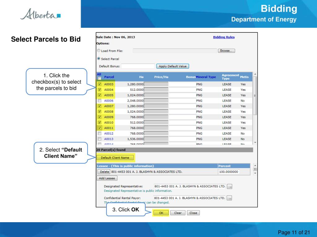Click lessee list scrollbar up arrow
317x237 pixels.
(x=255, y=165)
